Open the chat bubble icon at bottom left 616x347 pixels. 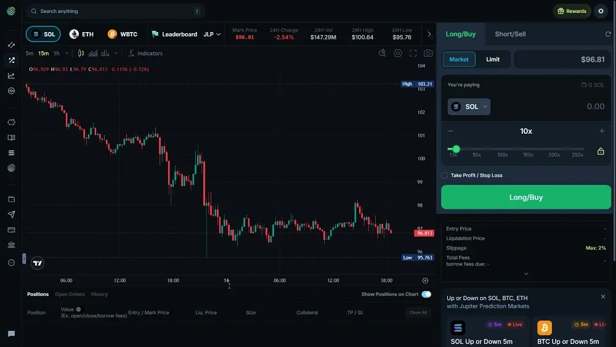11,333
